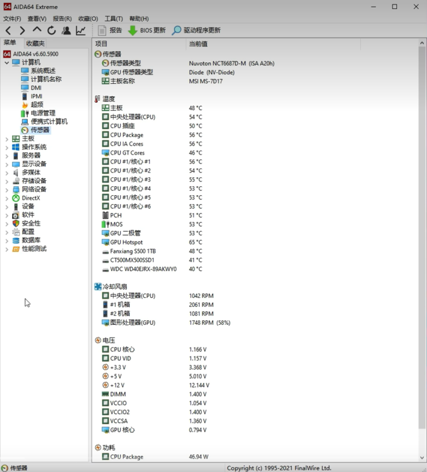Screen dimensions: 427x472
Task: Click the 软件 software icon in tree
Action: click(16, 215)
